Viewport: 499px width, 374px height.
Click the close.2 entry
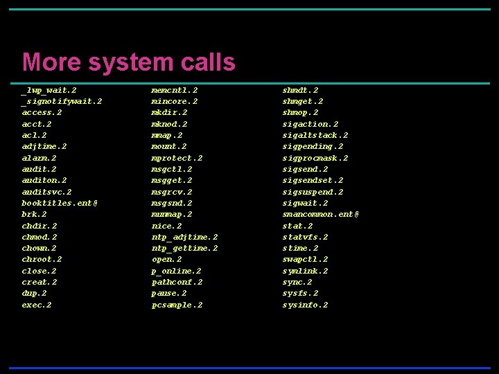coord(39,271)
